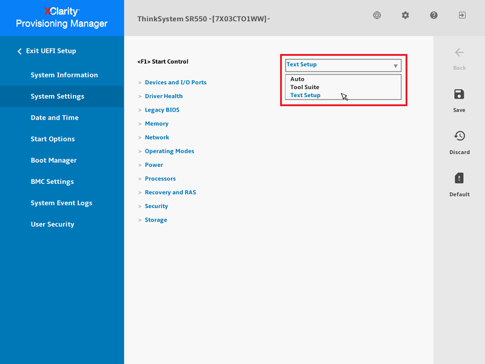The height and width of the screenshot is (364, 485).
Task: Click the Discard changes icon
Action: [459, 136]
